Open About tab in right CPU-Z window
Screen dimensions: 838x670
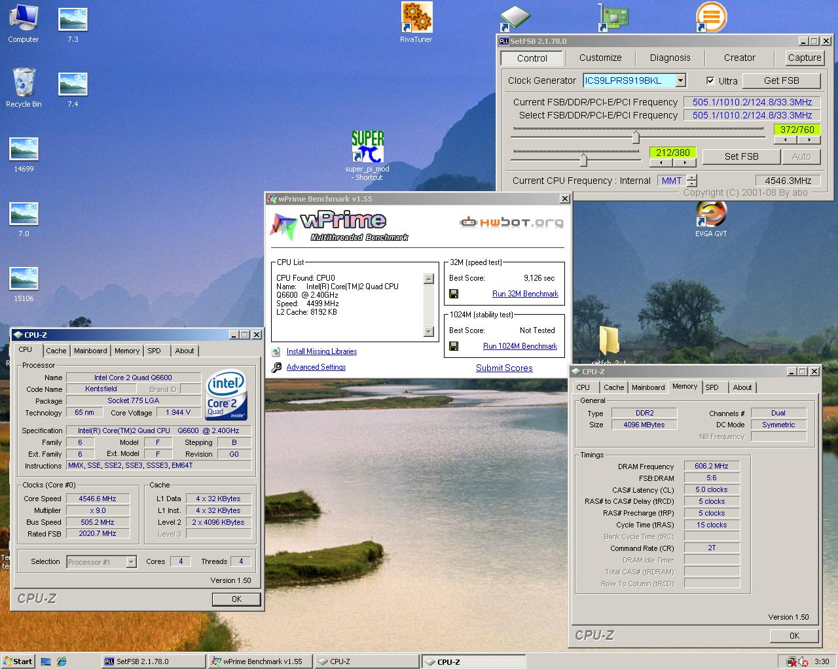click(742, 388)
